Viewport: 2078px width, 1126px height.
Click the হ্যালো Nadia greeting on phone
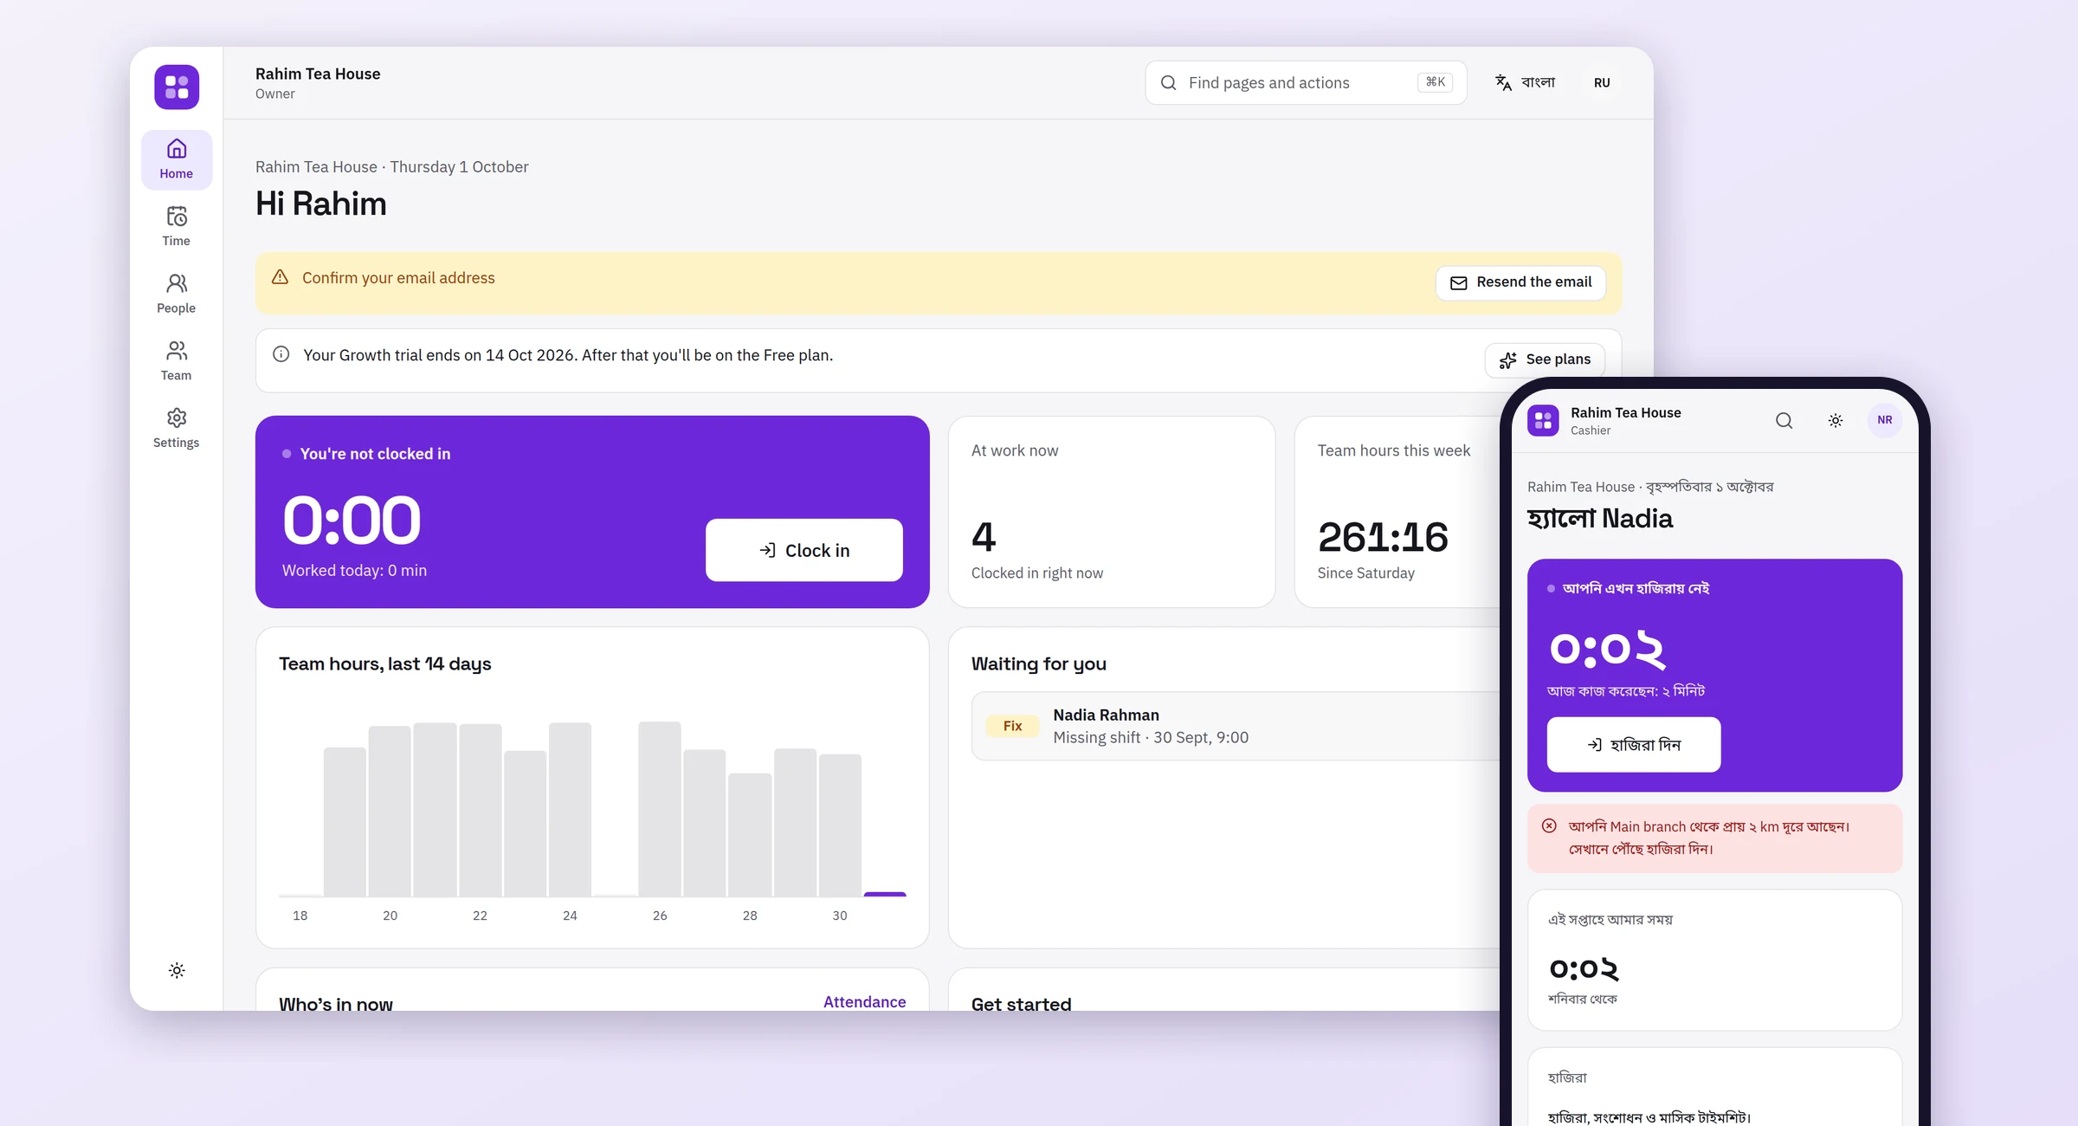click(x=1600, y=518)
